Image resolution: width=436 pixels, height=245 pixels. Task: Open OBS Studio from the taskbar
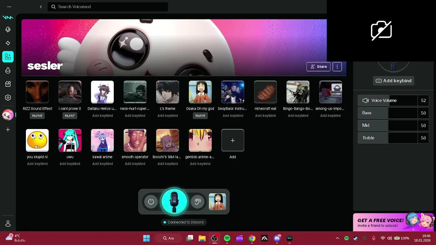click(x=215, y=238)
